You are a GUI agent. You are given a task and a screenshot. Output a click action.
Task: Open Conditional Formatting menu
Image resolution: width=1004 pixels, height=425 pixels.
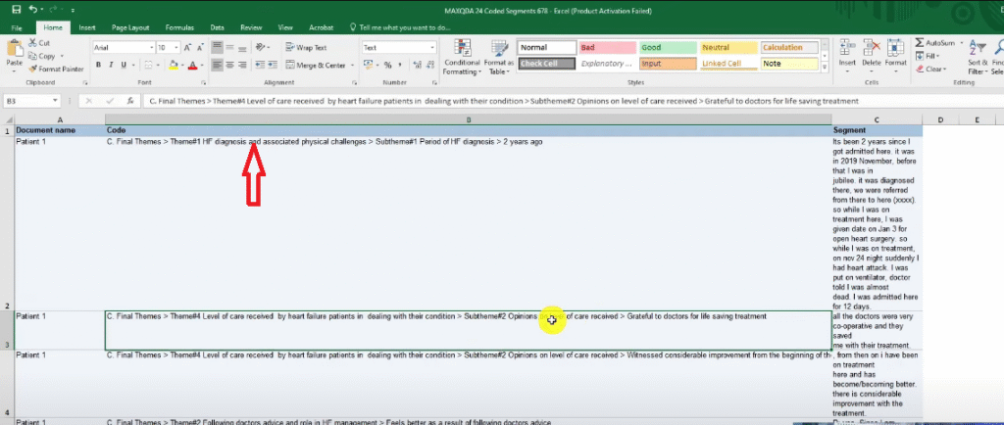462,57
